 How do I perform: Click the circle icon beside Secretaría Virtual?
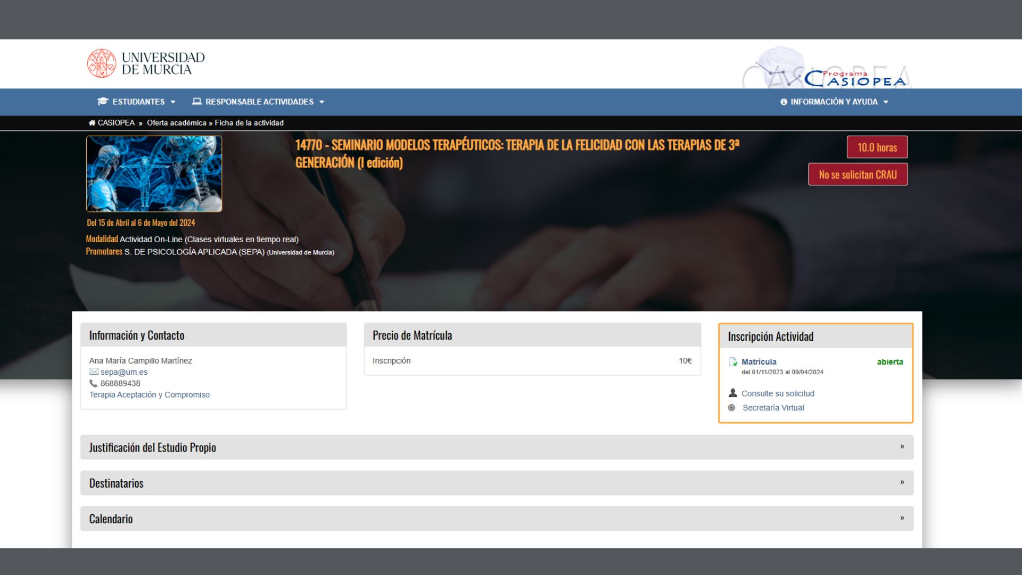pos(732,408)
